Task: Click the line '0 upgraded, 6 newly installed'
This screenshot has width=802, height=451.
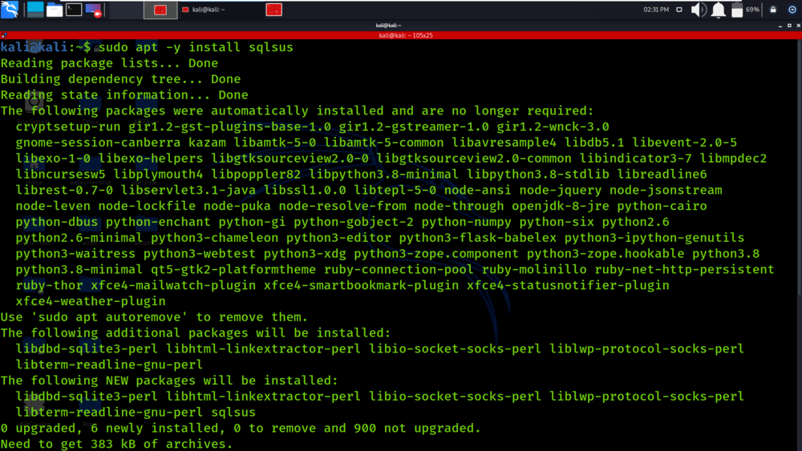Action: click(x=241, y=428)
